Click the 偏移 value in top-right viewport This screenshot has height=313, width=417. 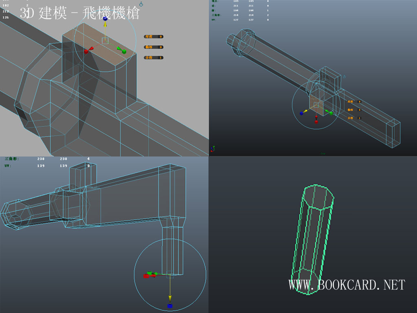[x=359, y=110]
